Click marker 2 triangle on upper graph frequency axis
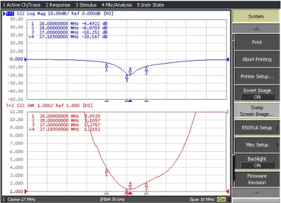The width and height of the screenshot is (281, 203). pos(147,101)
